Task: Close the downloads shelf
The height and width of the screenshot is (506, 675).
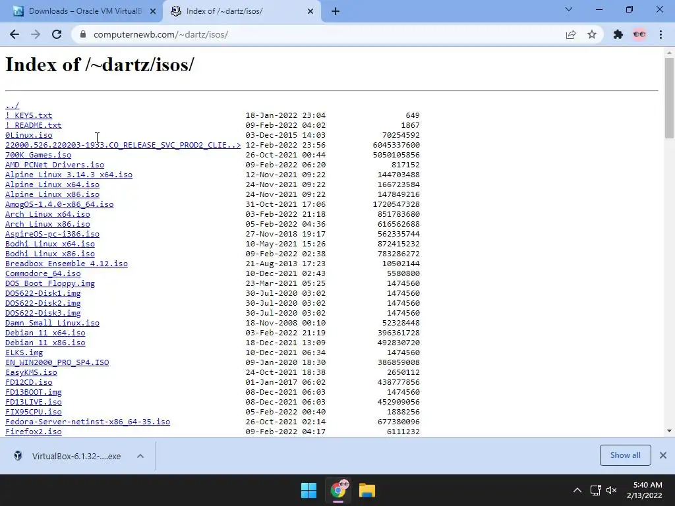Action: click(663, 455)
